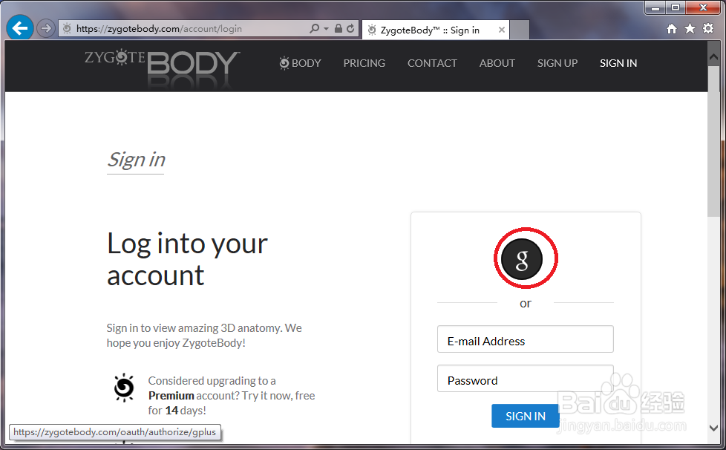The height and width of the screenshot is (450, 726).
Task: Go back with the browser back arrow
Action: pyautogui.click(x=20, y=28)
